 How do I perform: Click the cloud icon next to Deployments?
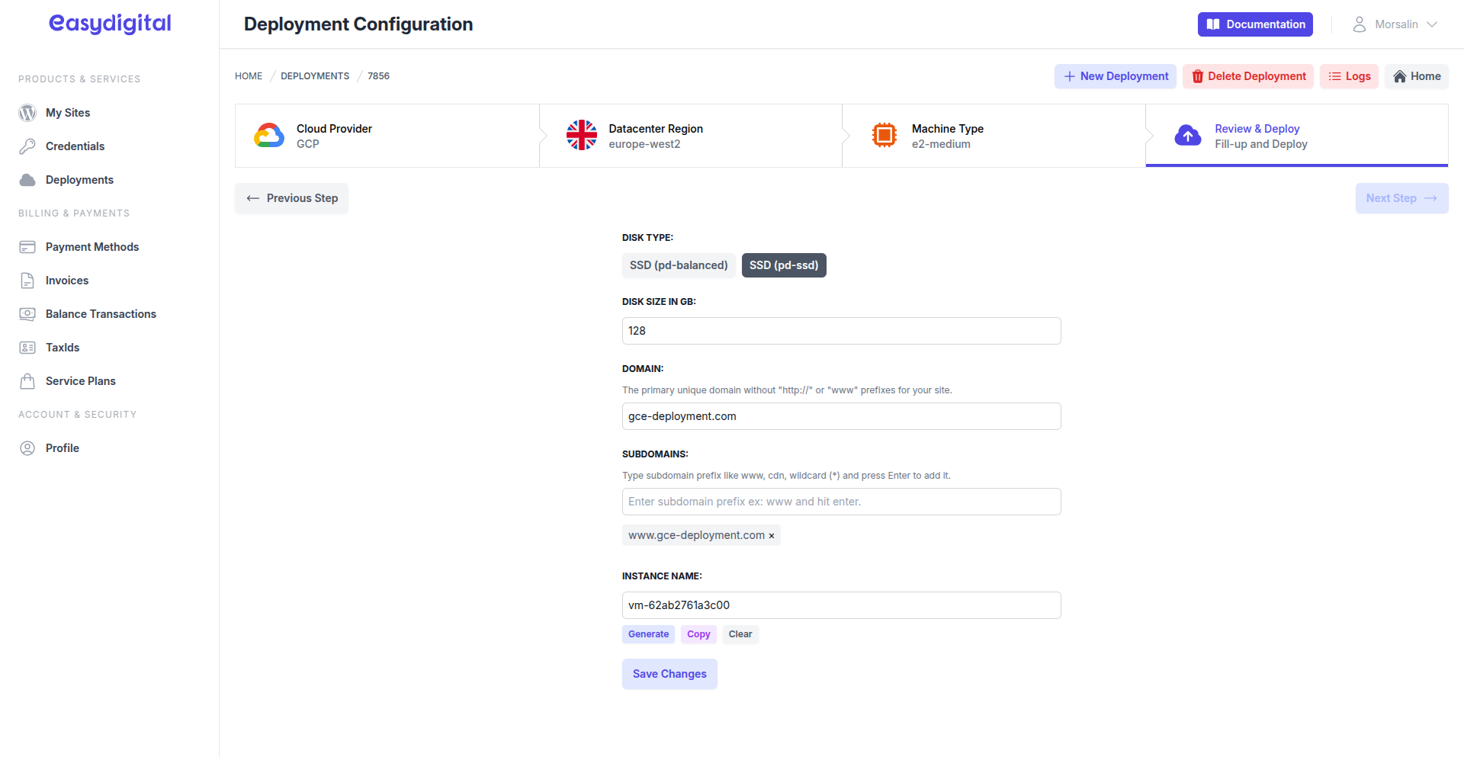pyautogui.click(x=27, y=180)
